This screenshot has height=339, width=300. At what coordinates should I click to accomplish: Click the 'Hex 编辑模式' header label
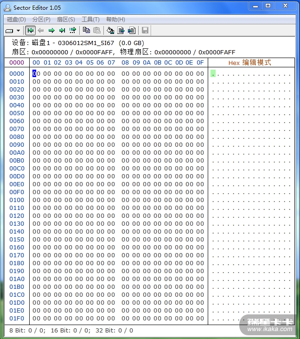[250, 63]
